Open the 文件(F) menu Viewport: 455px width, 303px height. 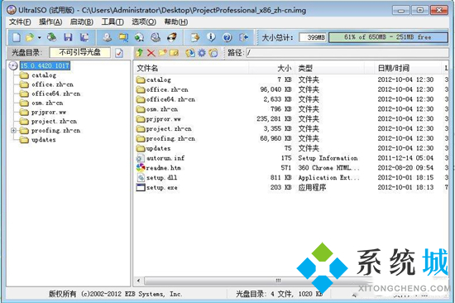tap(20, 22)
